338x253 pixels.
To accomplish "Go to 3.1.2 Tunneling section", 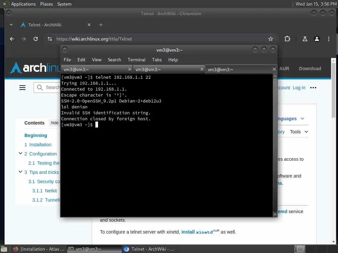I will pyautogui.click(x=46, y=200).
